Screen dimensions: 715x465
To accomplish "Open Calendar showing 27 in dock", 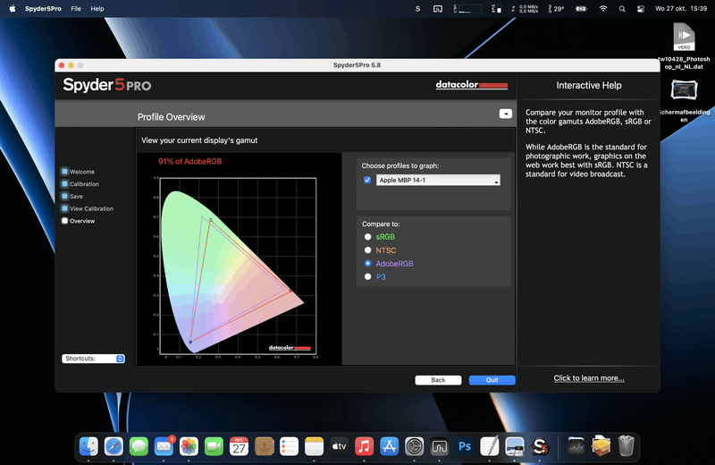I will (239, 446).
